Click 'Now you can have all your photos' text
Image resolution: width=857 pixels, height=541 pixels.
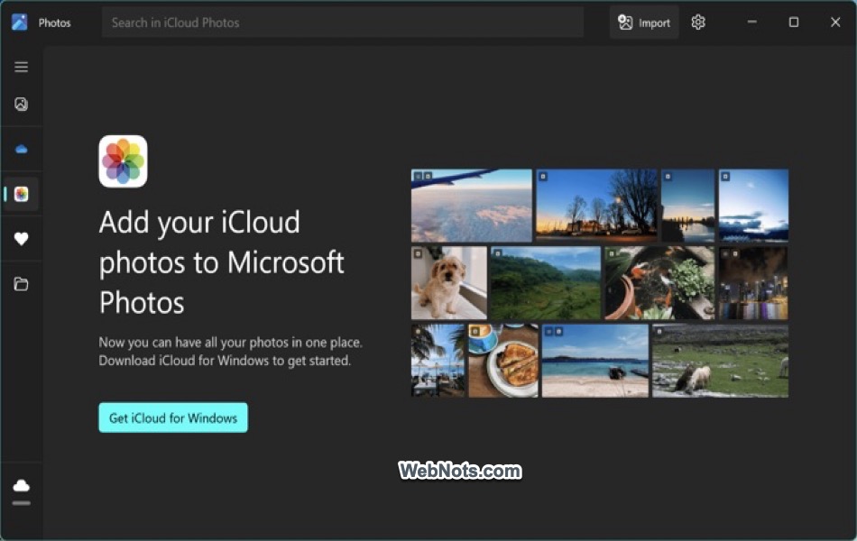(230, 352)
